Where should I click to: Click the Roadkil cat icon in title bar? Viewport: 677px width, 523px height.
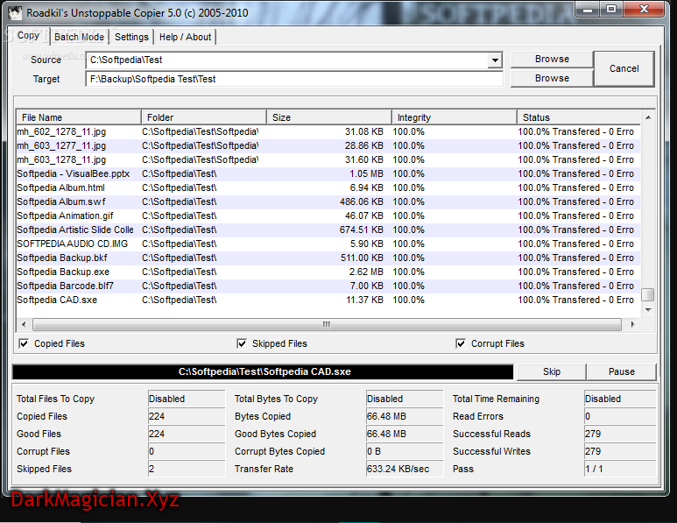click(x=15, y=13)
